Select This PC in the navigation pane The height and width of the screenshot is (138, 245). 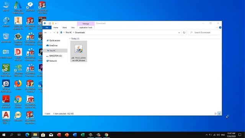pos(55,51)
